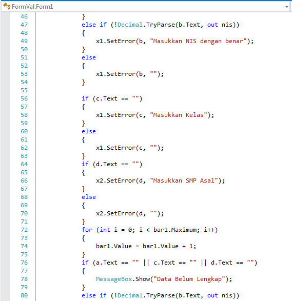Screen dimensions: 292x301
Task: Click the 'if (c.Text == "")' statement
Action: pyautogui.click(x=112, y=98)
